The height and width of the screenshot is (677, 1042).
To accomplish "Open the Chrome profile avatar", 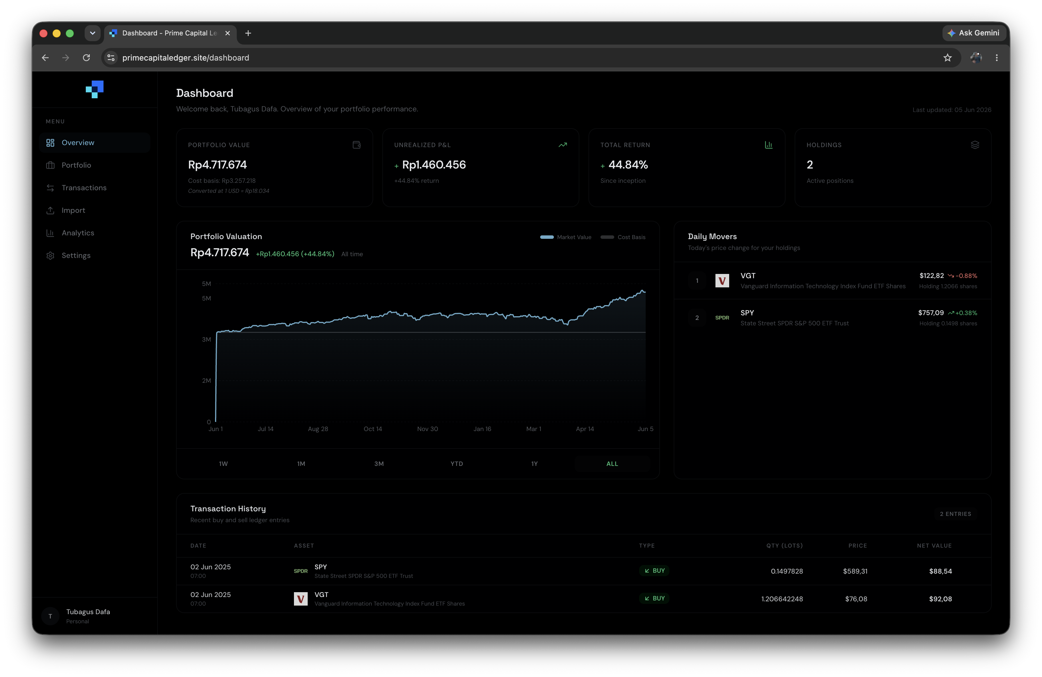I will tap(976, 58).
